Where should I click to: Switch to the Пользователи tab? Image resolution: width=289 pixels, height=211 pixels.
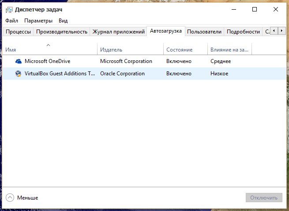coord(204,32)
